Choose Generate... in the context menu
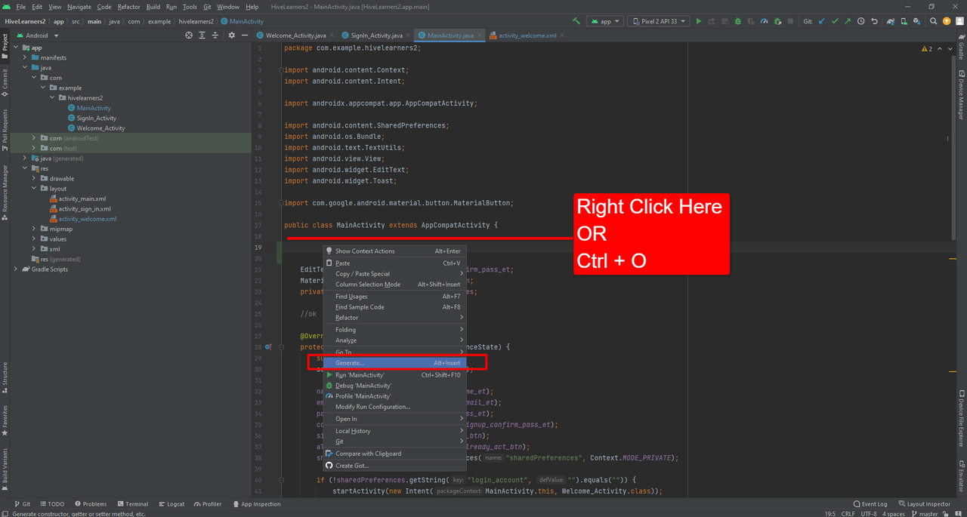This screenshot has height=517, width=967. (395, 363)
